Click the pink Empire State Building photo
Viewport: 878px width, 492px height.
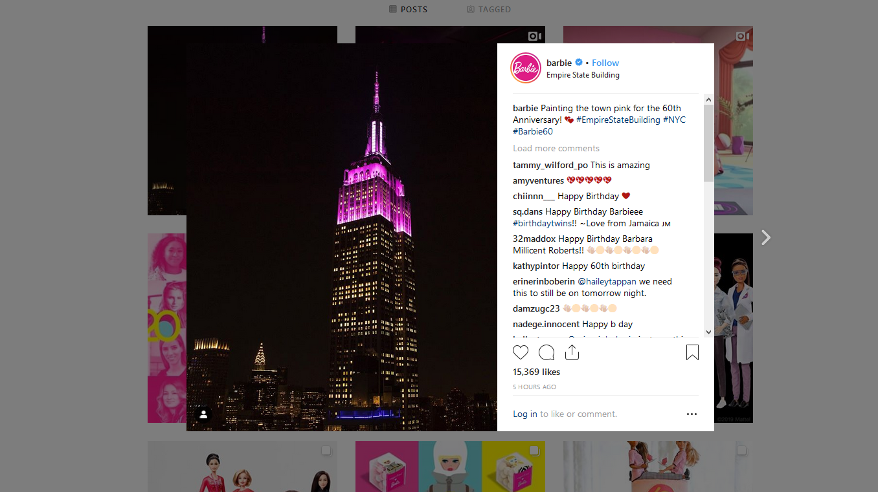click(342, 237)
